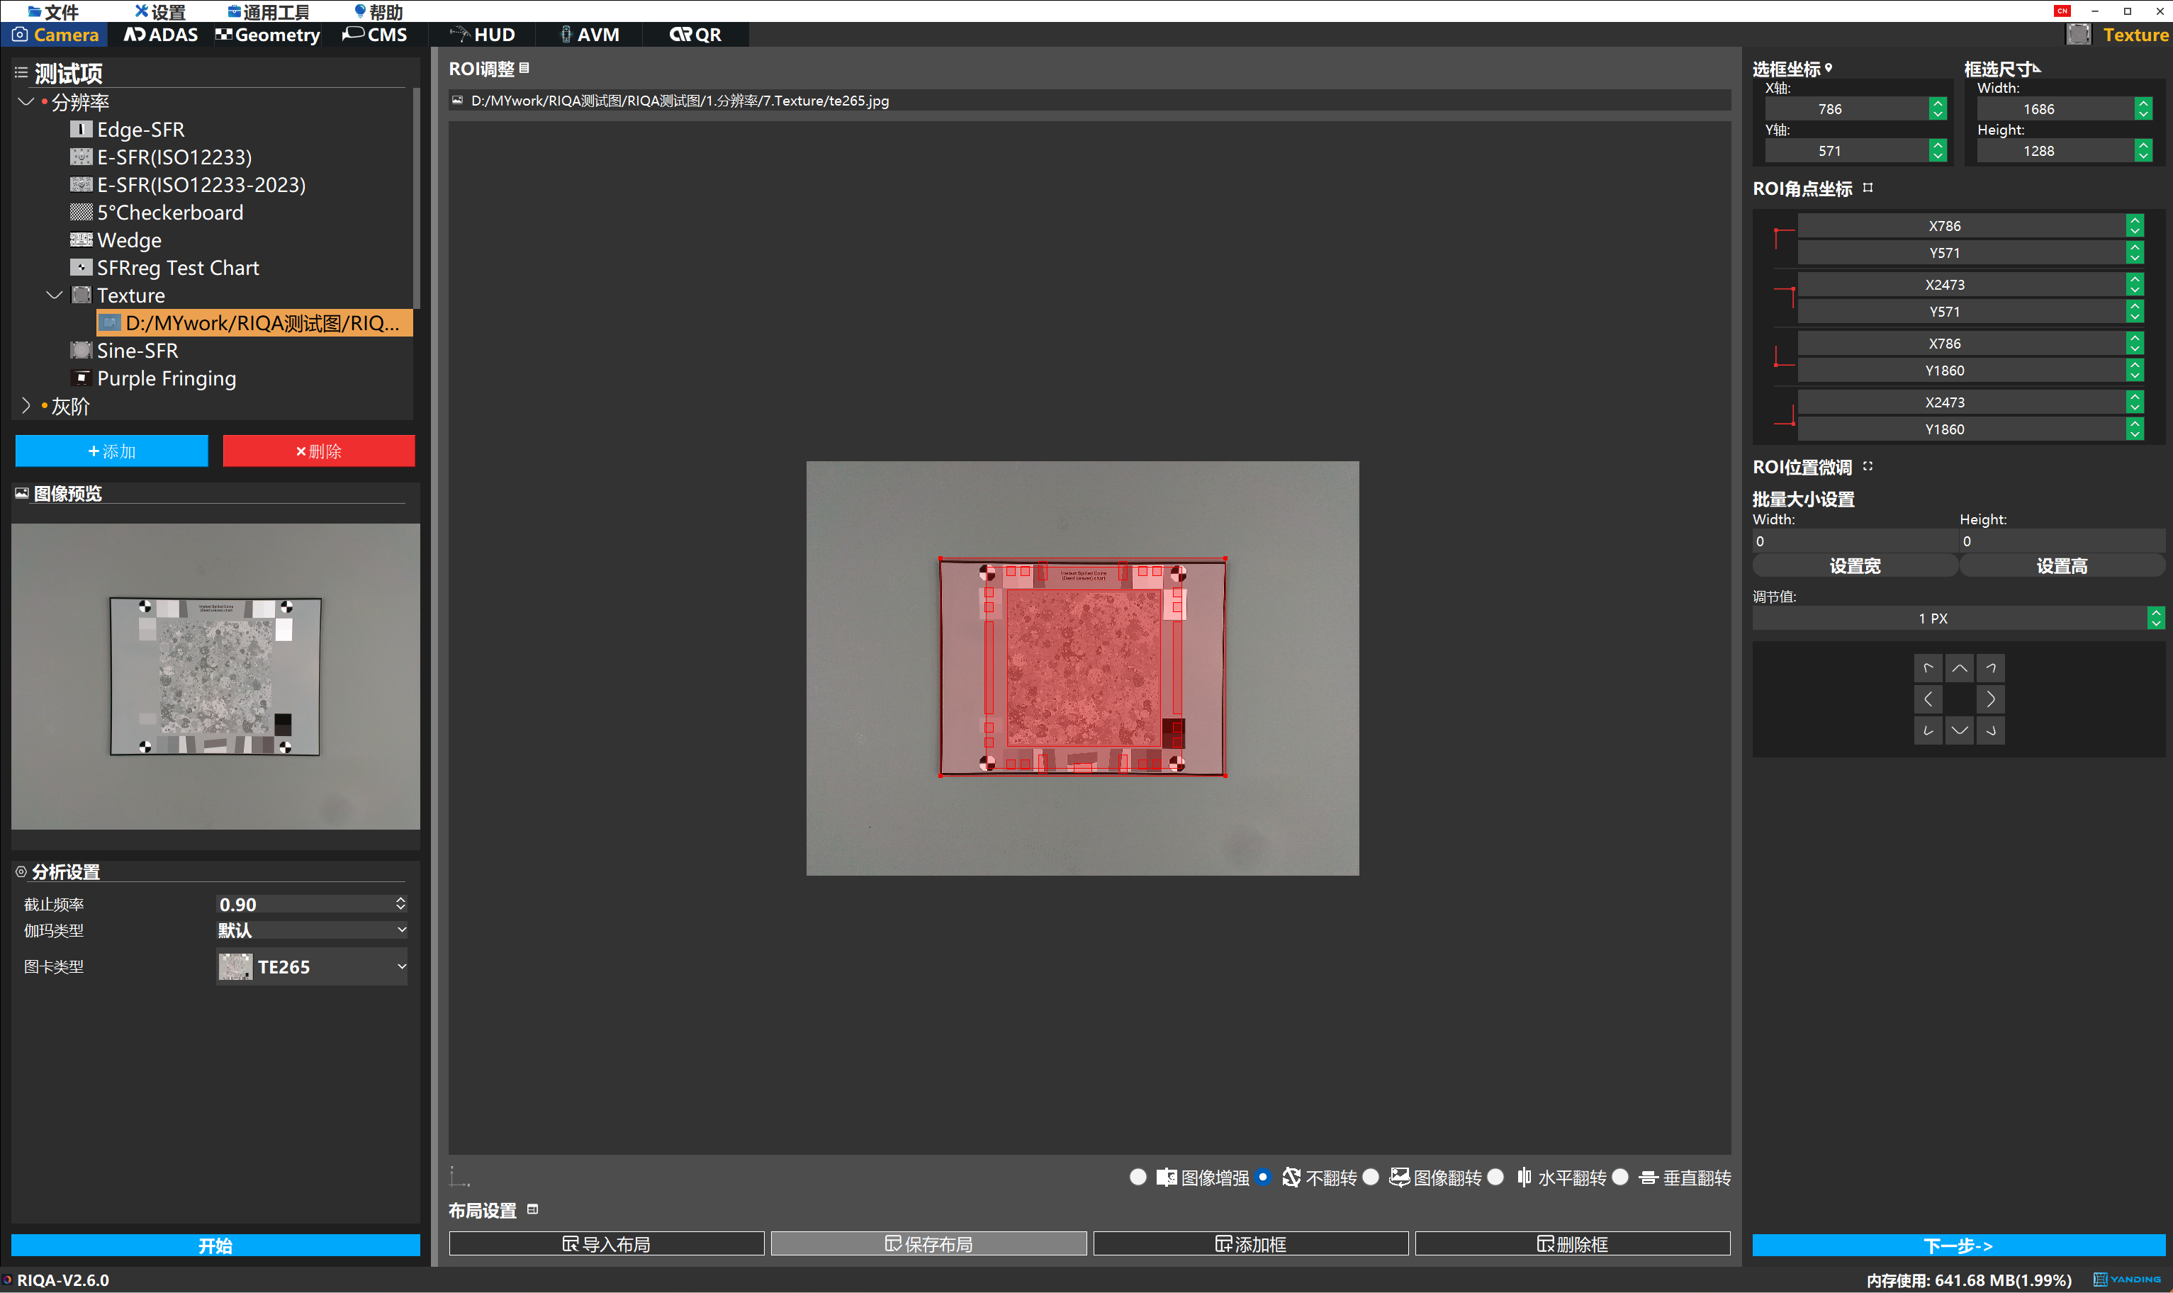
Task: Open the 伽玛类型 dropdown
Action: 311,930
